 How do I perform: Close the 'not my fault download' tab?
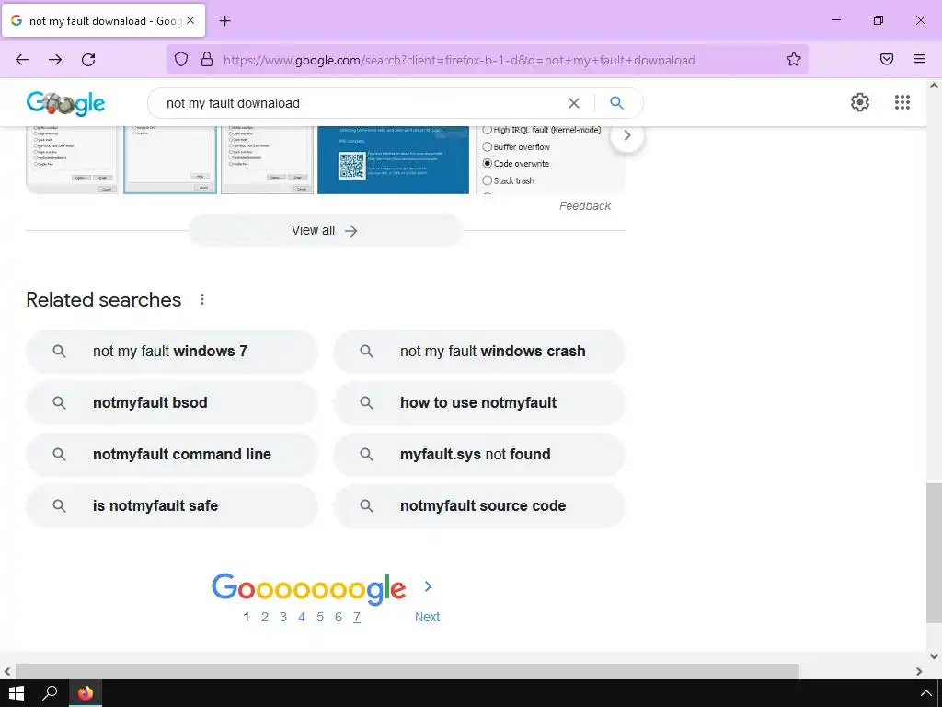(x=190, y=20)
